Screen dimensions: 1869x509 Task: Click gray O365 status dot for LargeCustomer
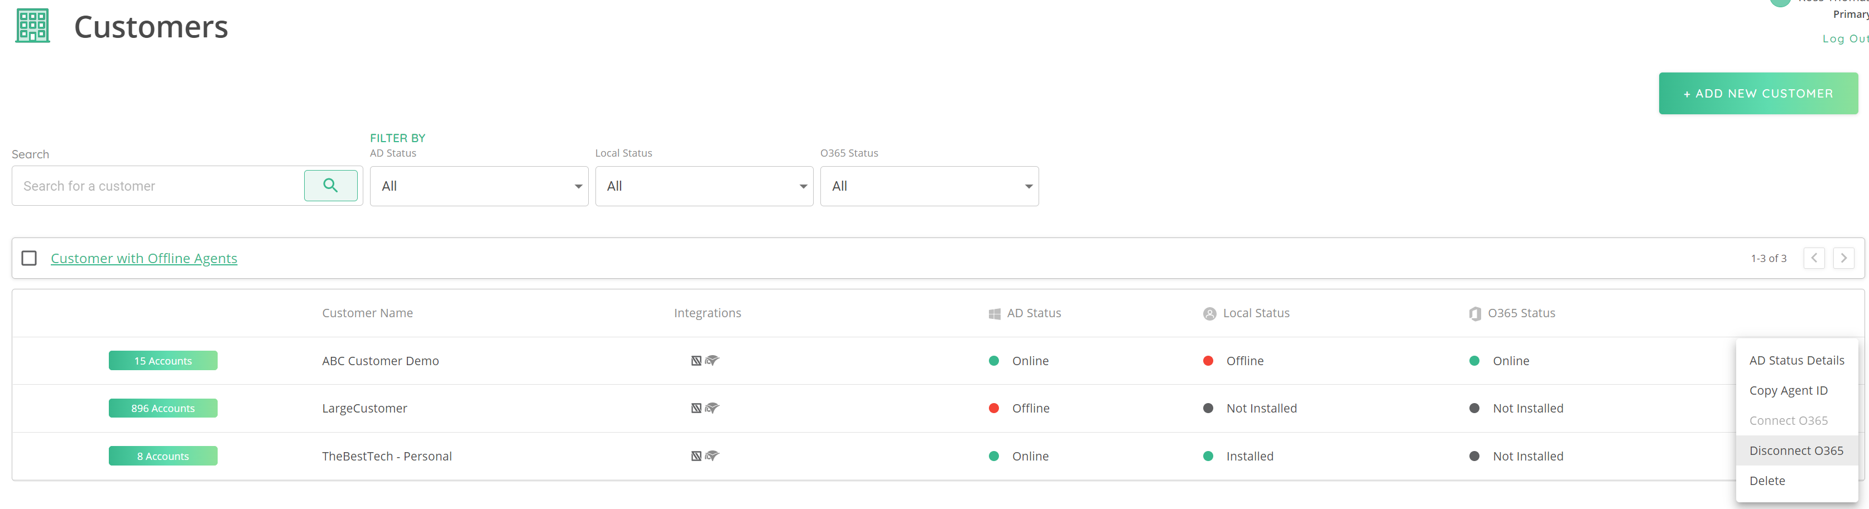click(x=1474, y=408)
